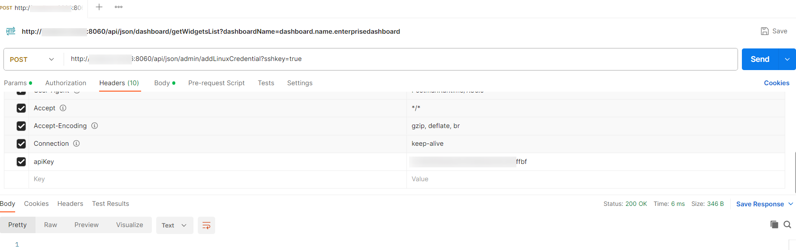Open the Cookies link
796x250 pixels.
777,83
